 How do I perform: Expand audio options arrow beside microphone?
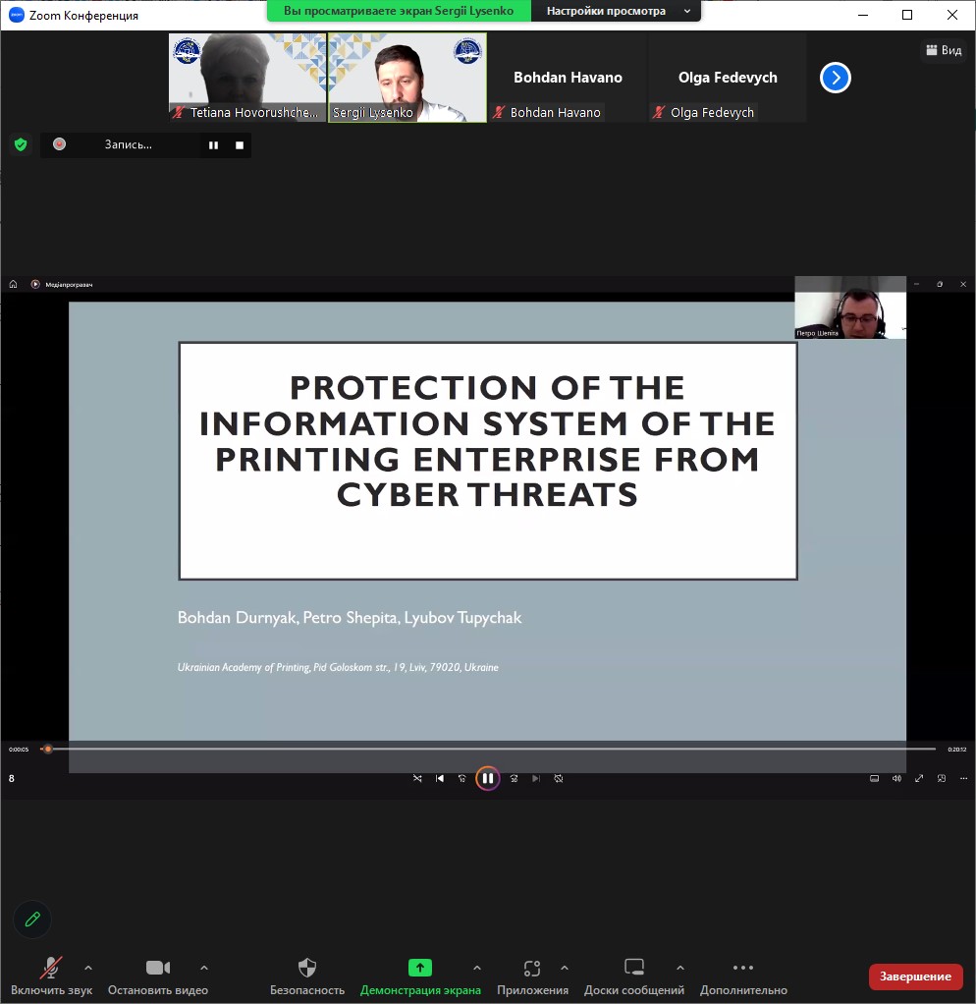[88, 968]
